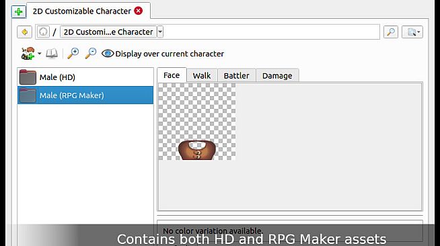Switch to the Damage tab
Viewport: 440px width, 246px height.
pyautogui.click(x=277, y=76)
